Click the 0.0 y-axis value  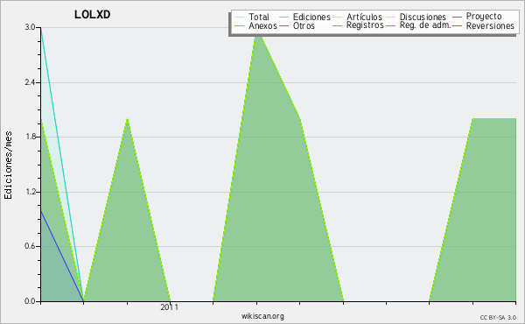(30, 301)
